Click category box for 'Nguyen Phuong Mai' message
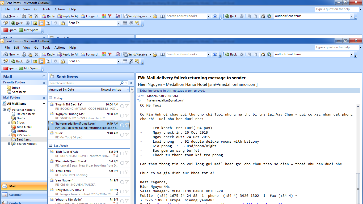 122,116
